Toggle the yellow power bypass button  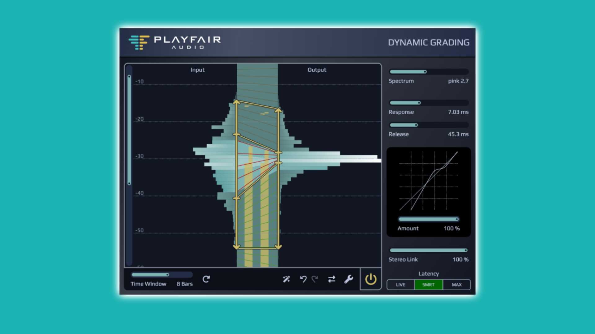[371, 279]
